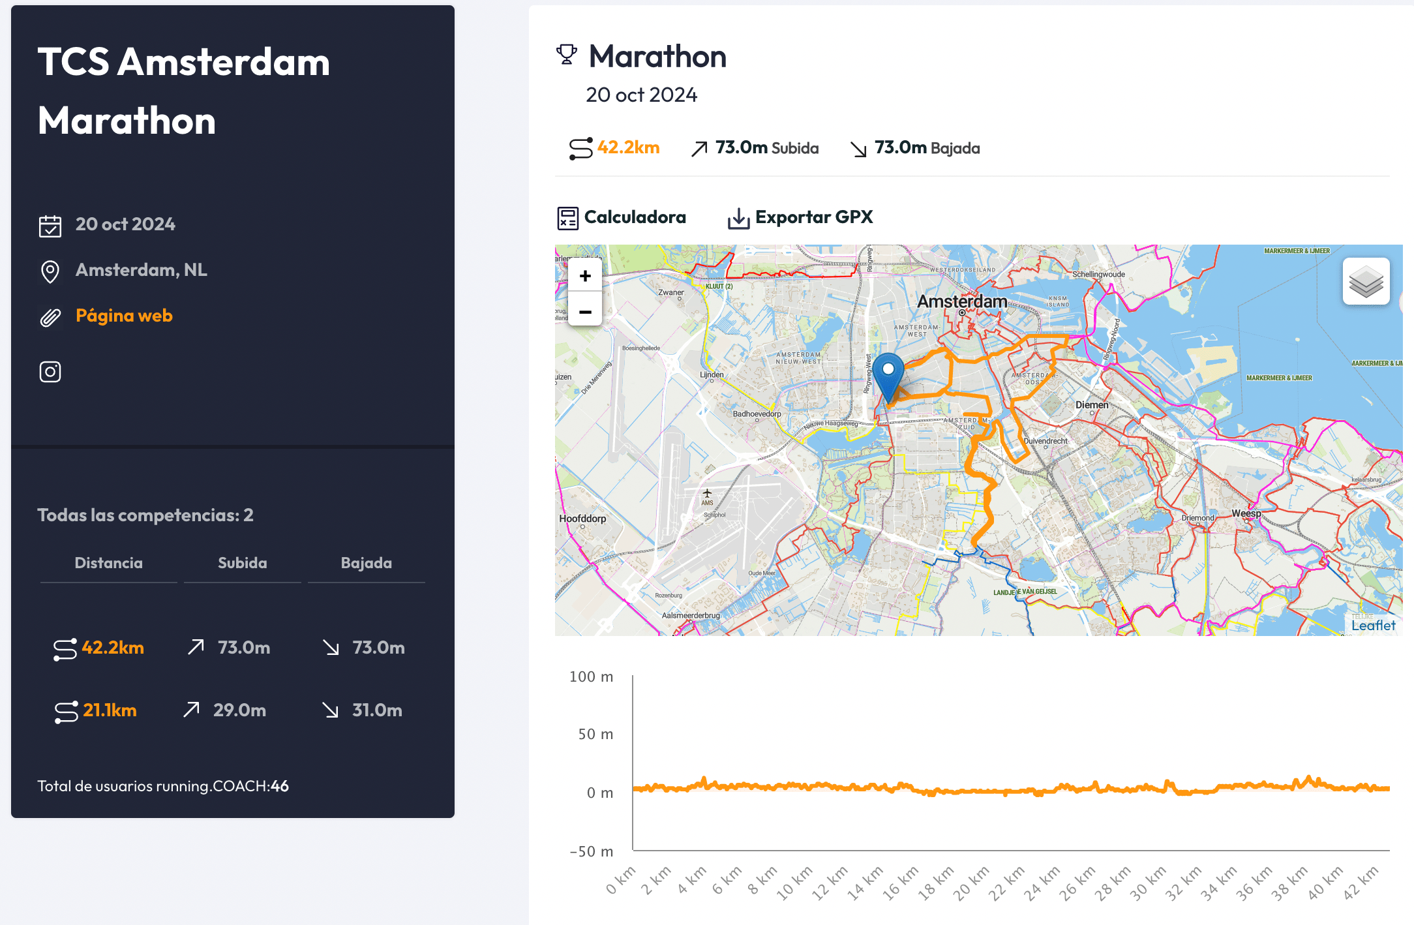This screenshot has height=925, width=1414.
Task: Open the map layers selector
Action: [x=1366, y=282]
